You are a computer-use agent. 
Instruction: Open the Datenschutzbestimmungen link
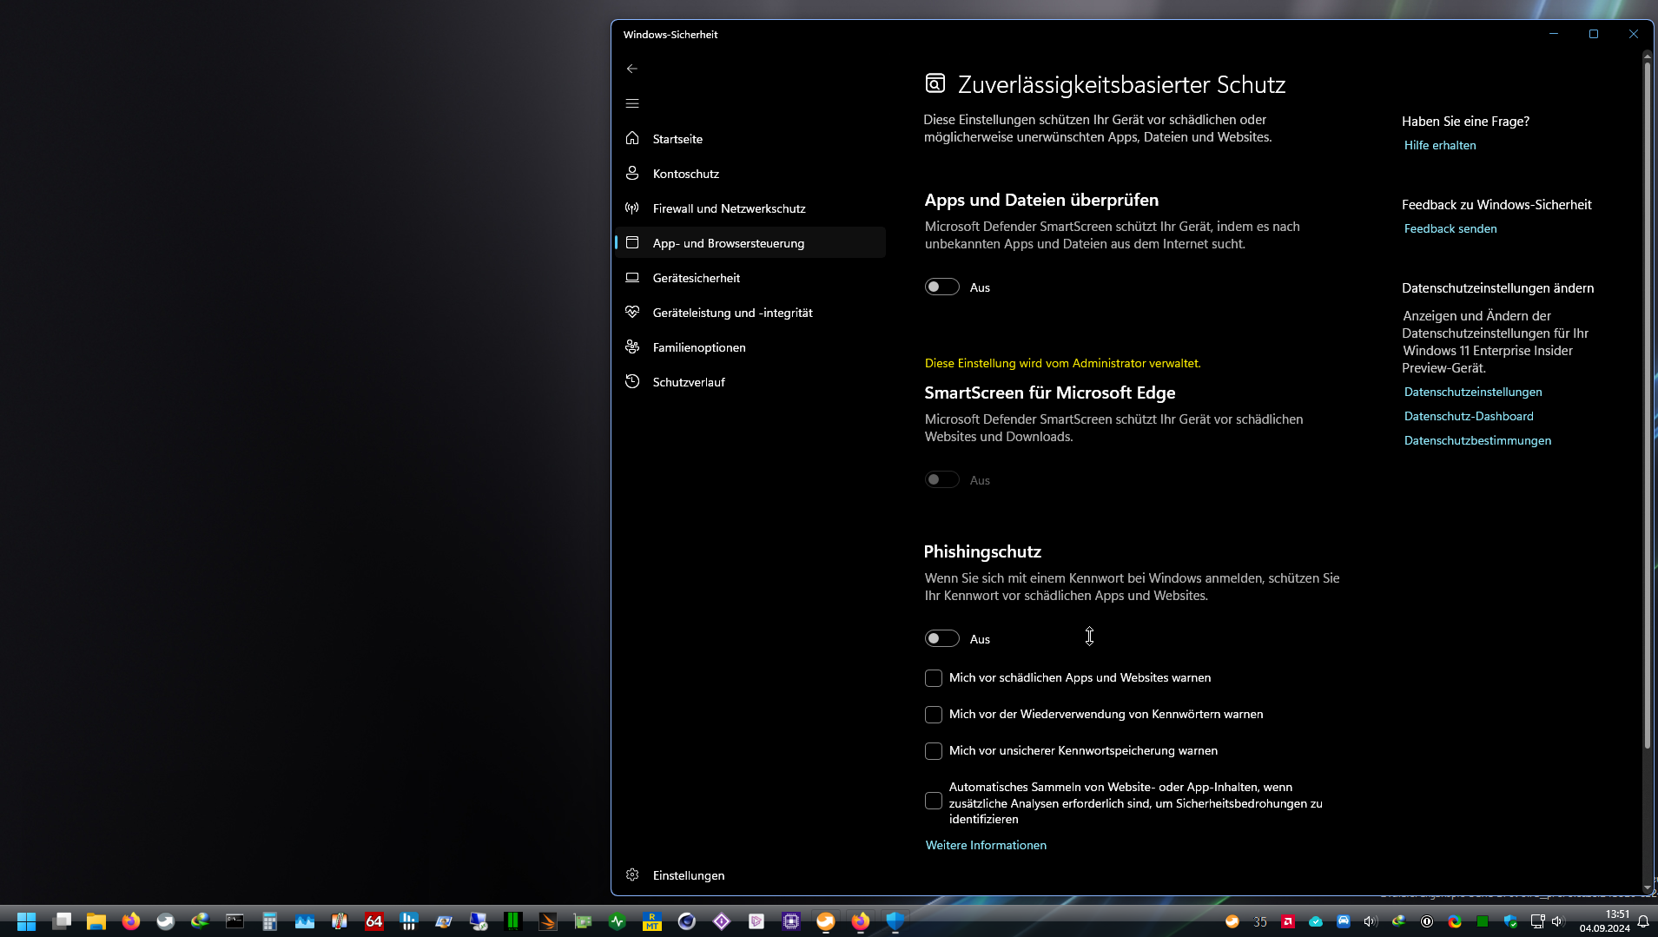click(x=1477, y=441)
